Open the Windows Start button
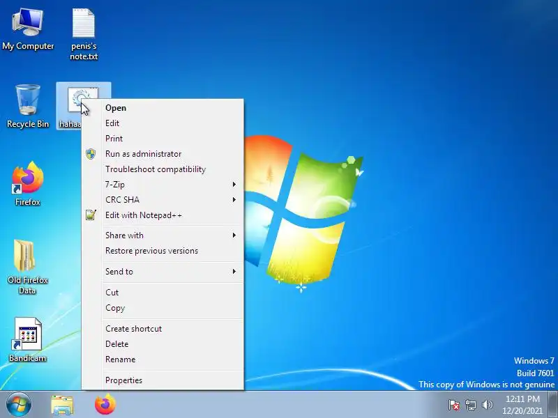Viewport: 558px width, 418px height. [x=18, y=405]
